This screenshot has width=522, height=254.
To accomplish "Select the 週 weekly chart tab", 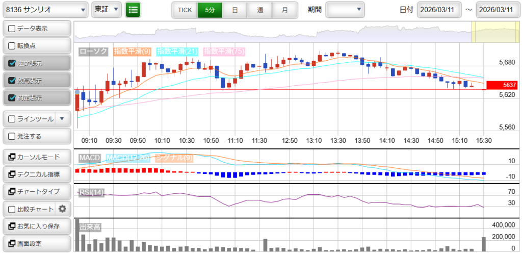I will (260, 10).
